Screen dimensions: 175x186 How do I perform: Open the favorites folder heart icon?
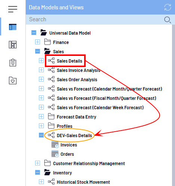[13, 81]
